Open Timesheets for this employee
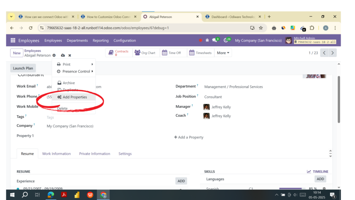The width and height of the screenshot is (355, 200). coord(200,53)
